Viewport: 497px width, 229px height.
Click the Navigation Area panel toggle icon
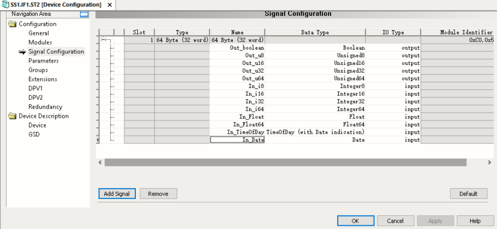click(85, 14)
